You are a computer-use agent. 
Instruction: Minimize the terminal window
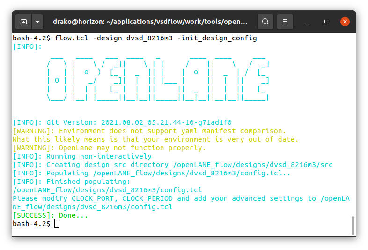(x=308, y=22)
